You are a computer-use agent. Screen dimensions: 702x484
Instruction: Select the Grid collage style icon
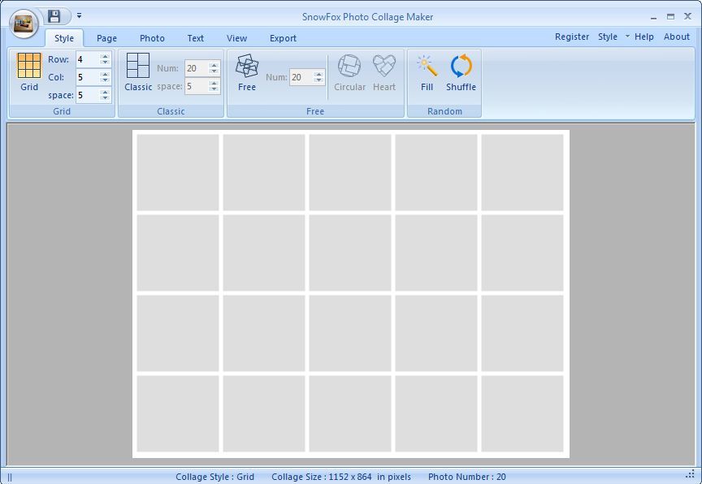click(29, 66)
